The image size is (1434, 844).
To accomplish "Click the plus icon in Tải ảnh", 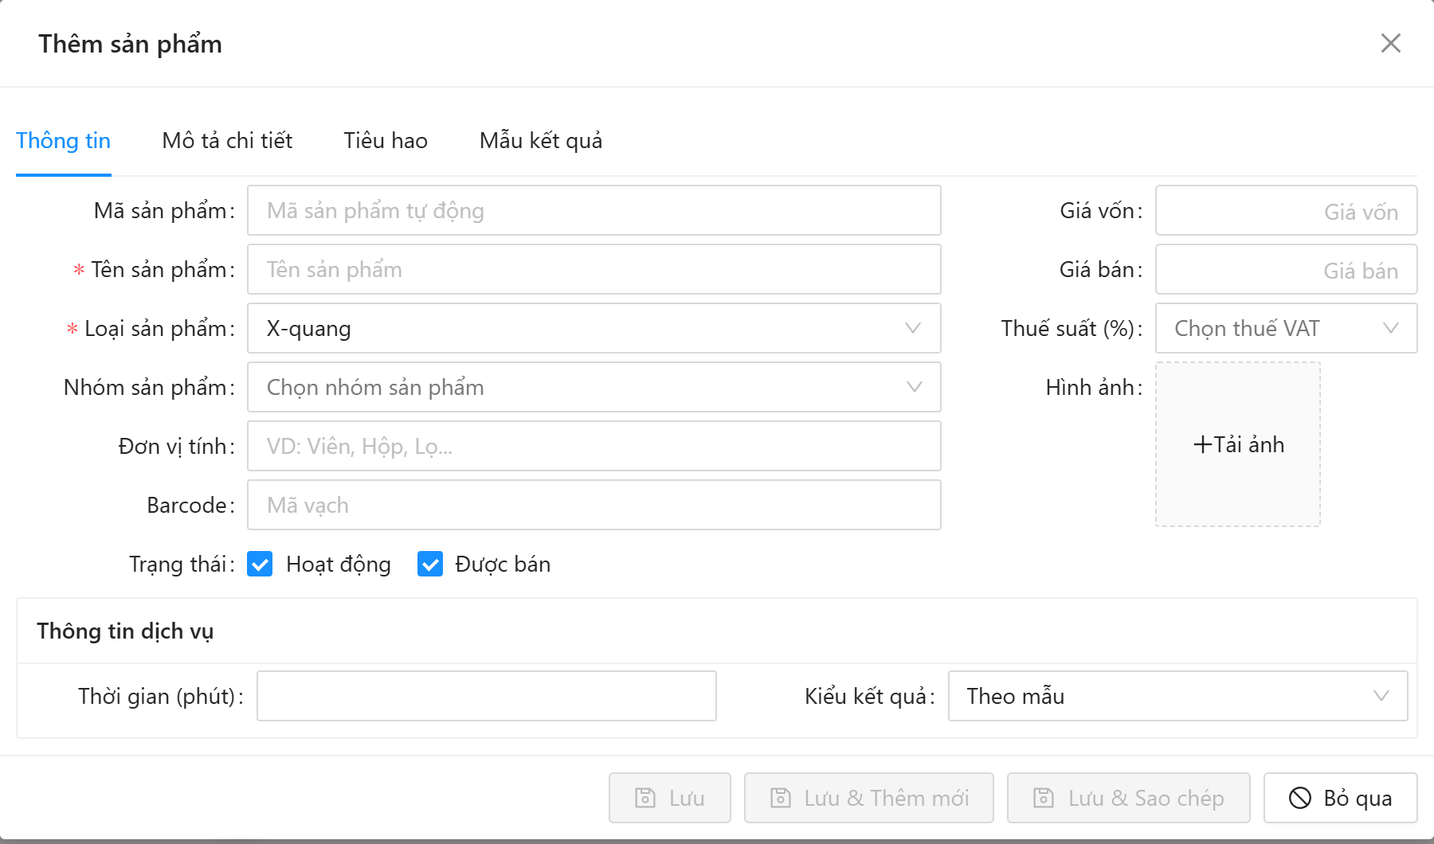I will click(1202, 444).
